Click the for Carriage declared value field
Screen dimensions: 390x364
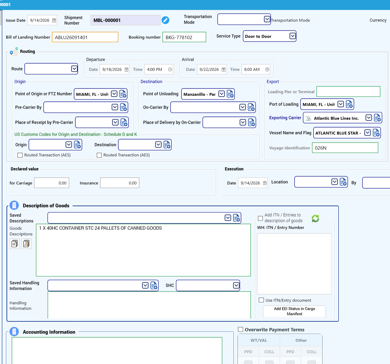tap(51, 183)
